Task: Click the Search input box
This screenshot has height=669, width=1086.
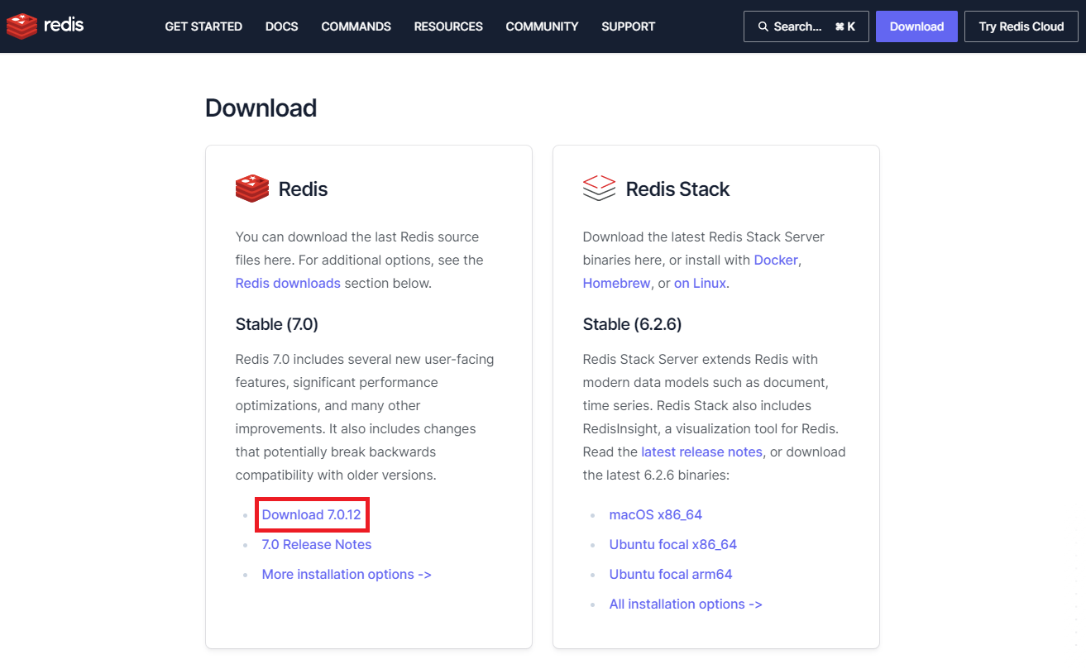Action: click(806, 26)
